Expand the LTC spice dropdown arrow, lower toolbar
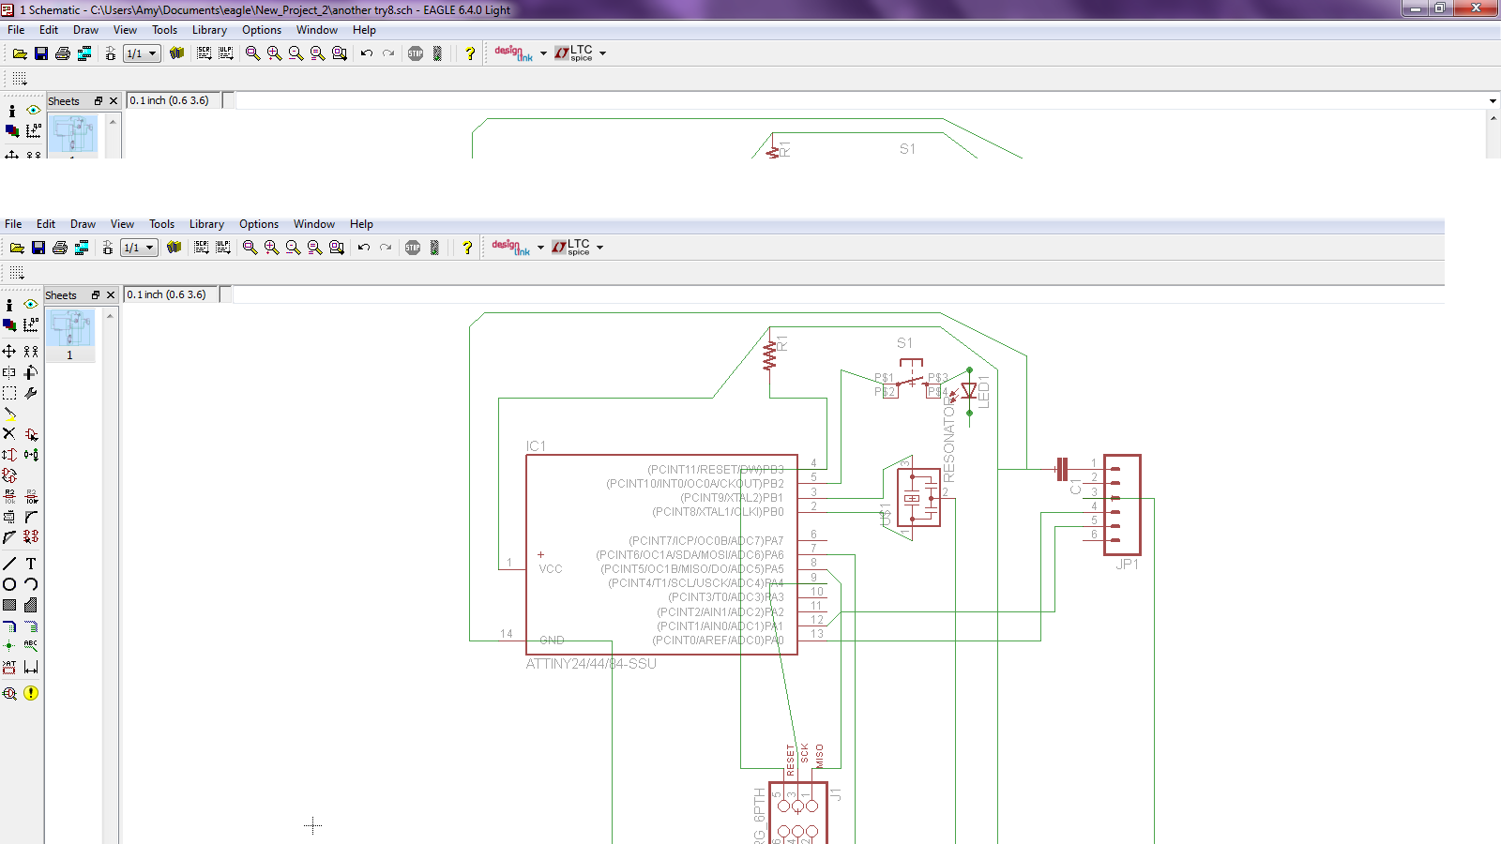 pyautogui.click(x=599, y=248)
